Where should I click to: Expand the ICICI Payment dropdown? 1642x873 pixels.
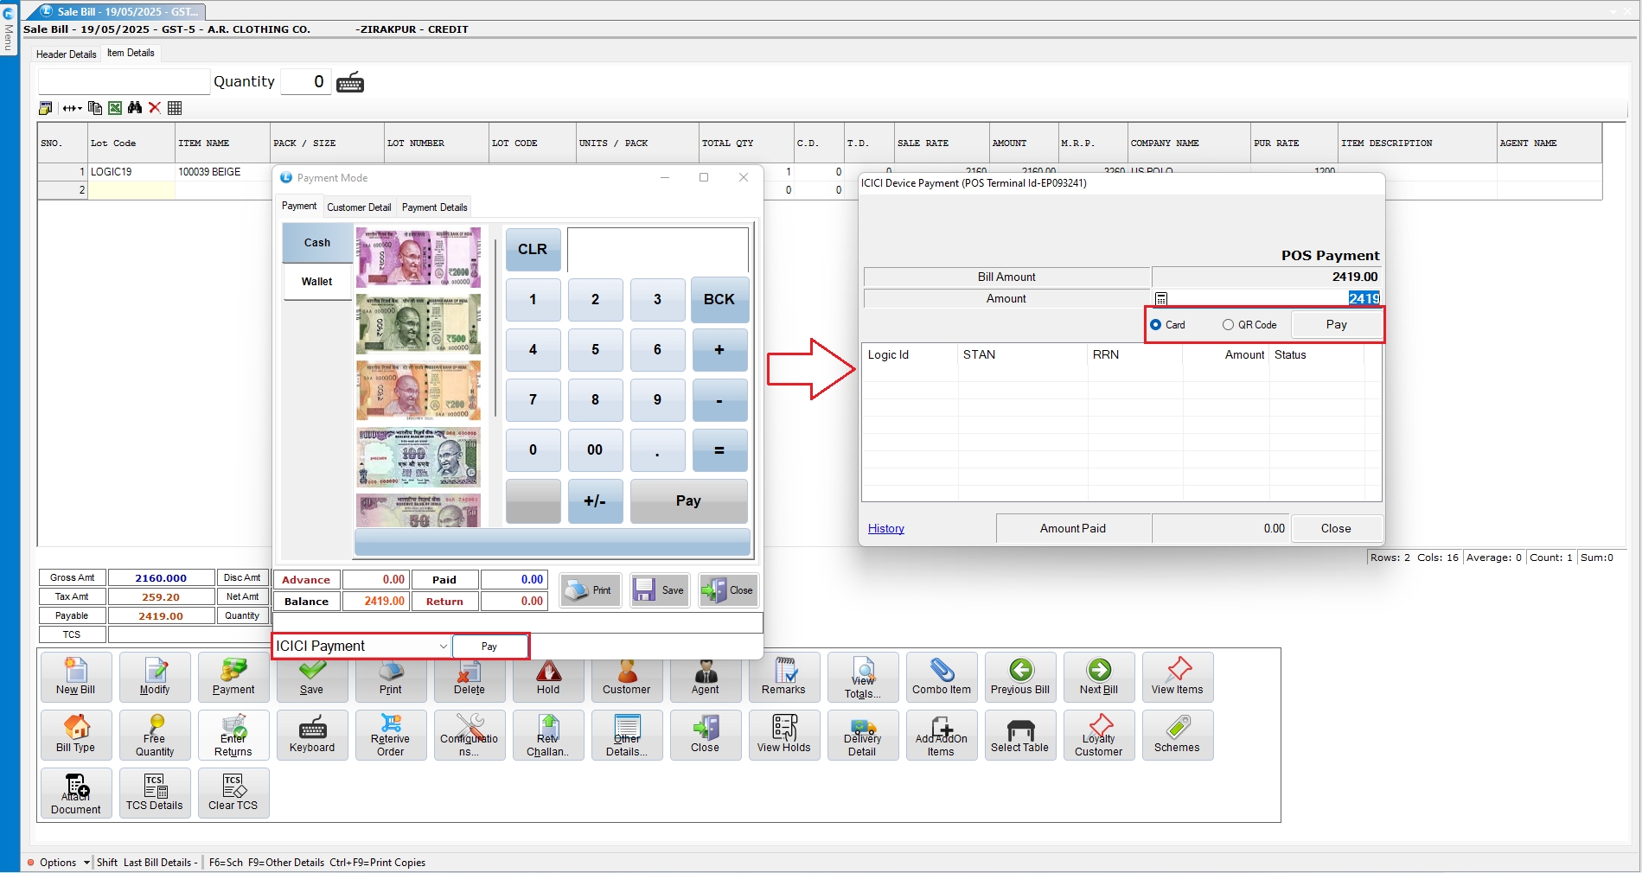click(x=443, y=647)
